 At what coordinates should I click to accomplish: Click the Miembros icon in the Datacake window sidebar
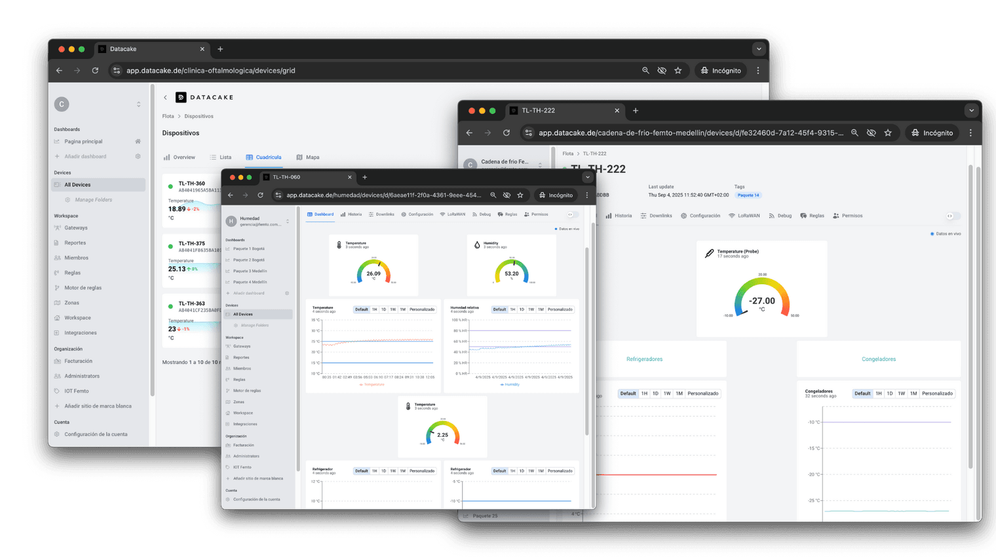coord(57,258)
